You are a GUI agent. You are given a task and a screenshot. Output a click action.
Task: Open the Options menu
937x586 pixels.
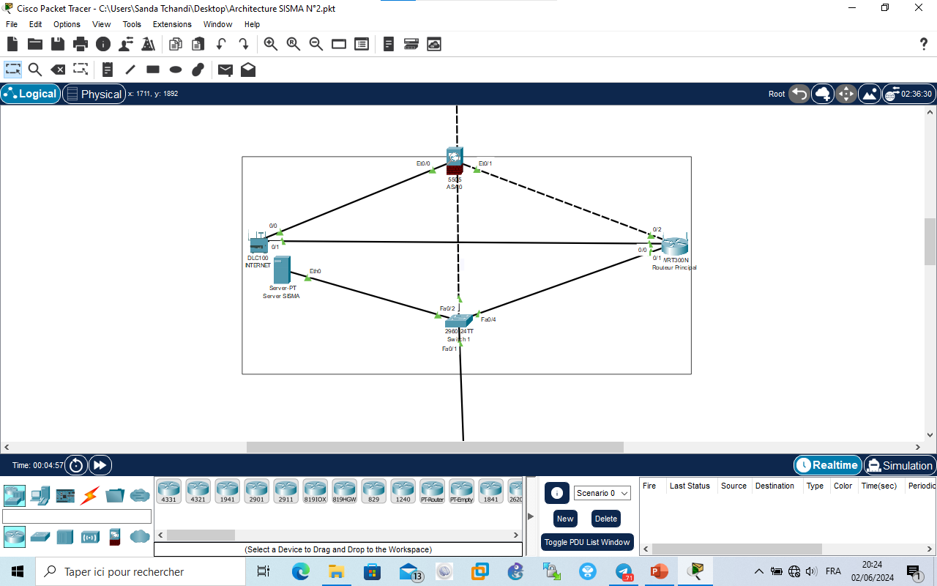(67, 24)
